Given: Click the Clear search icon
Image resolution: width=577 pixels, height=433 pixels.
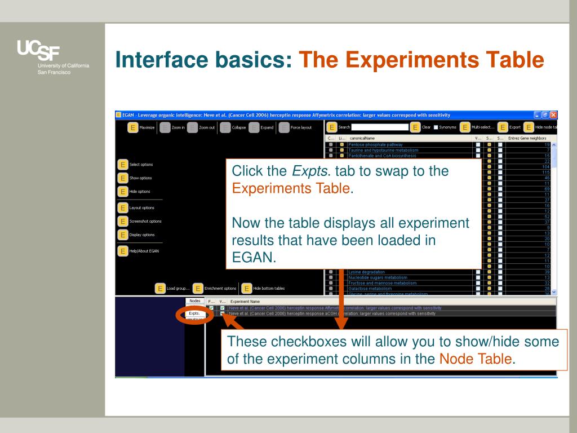Looking at the screenshot, I should 415,127.
